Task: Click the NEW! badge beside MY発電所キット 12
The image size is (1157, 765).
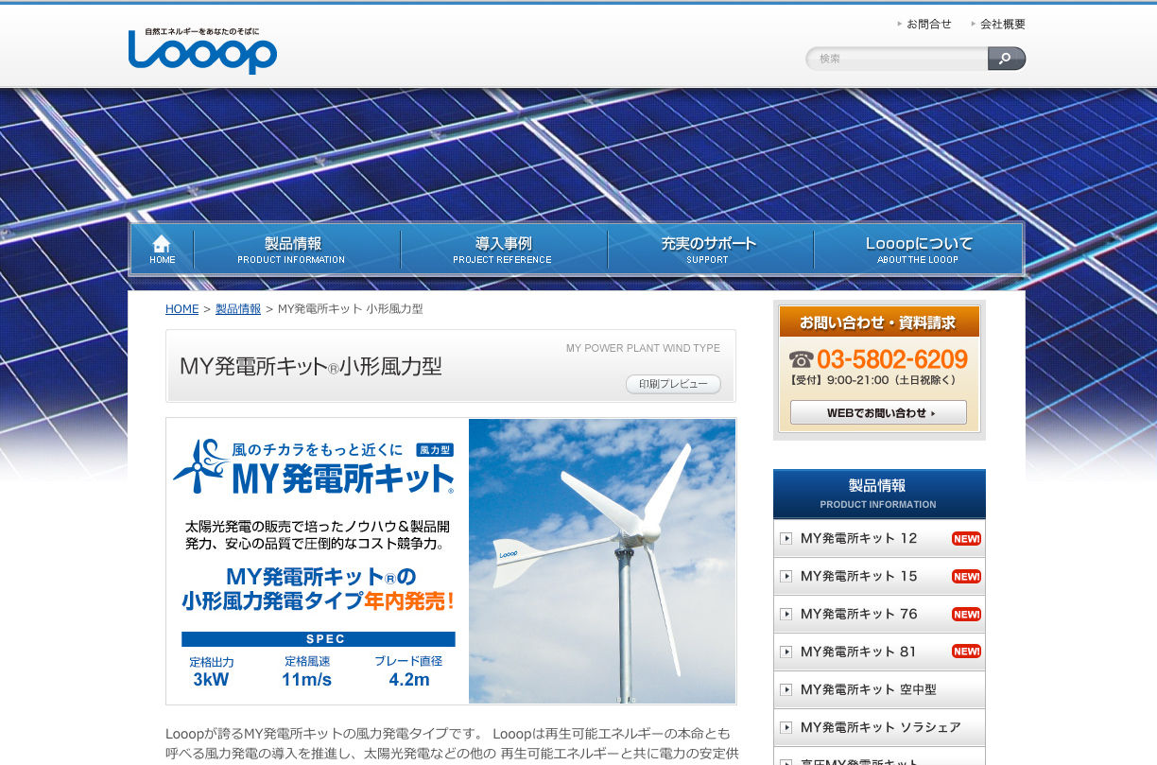Action: (x=966, y=539)
